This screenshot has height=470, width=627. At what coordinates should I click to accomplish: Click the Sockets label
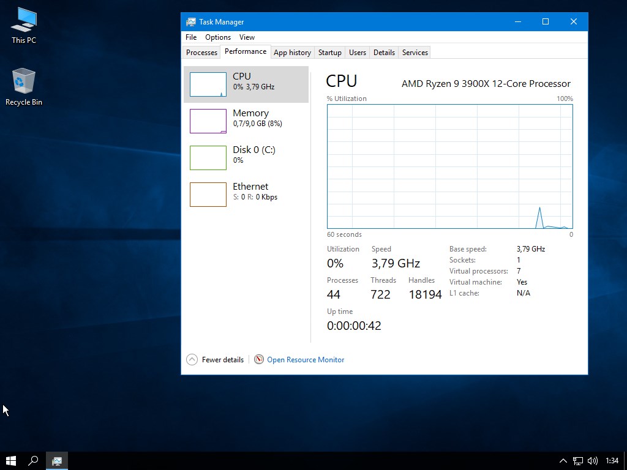(462, 260)
